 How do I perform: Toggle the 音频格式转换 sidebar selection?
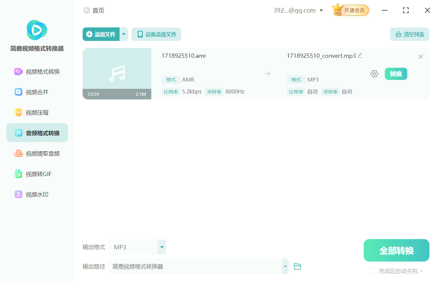[x=36, y=132]
